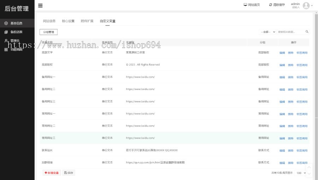Delete the 加群链接 row

(x=291, y=163)
